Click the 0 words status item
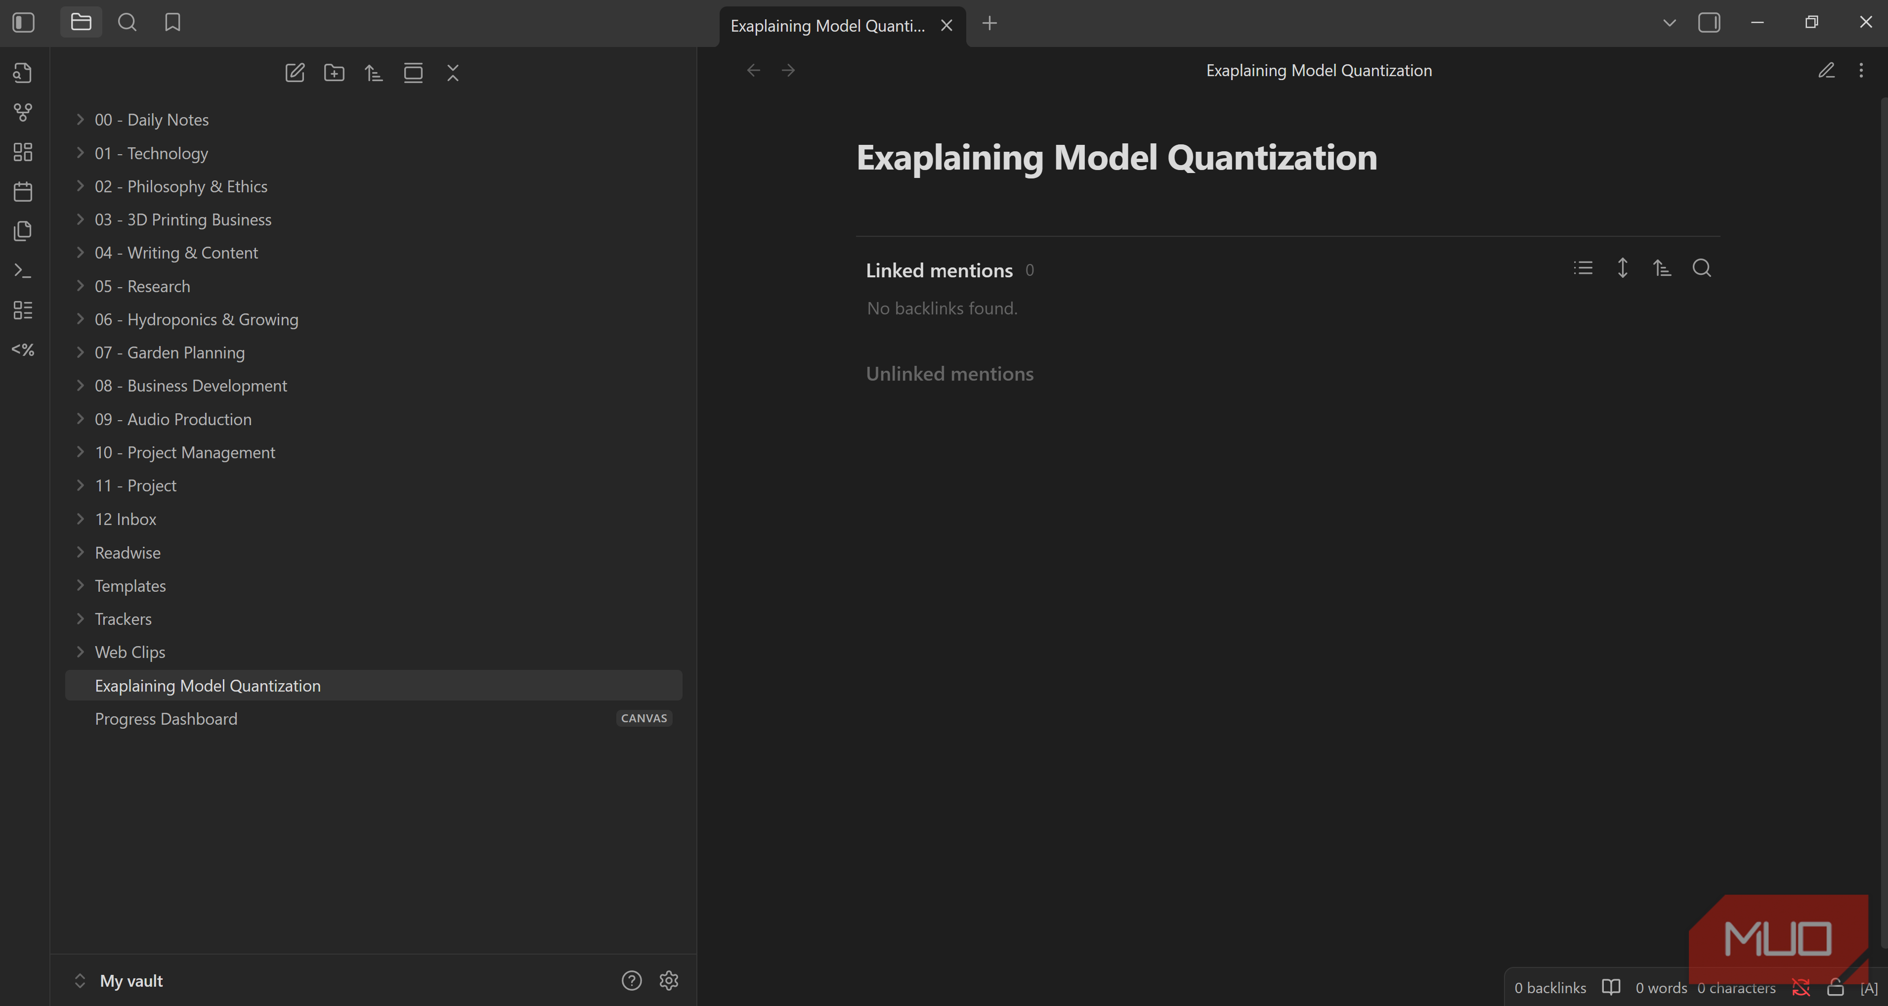The width and height of the screenshot is (1888, 1006). (1662, 988)
